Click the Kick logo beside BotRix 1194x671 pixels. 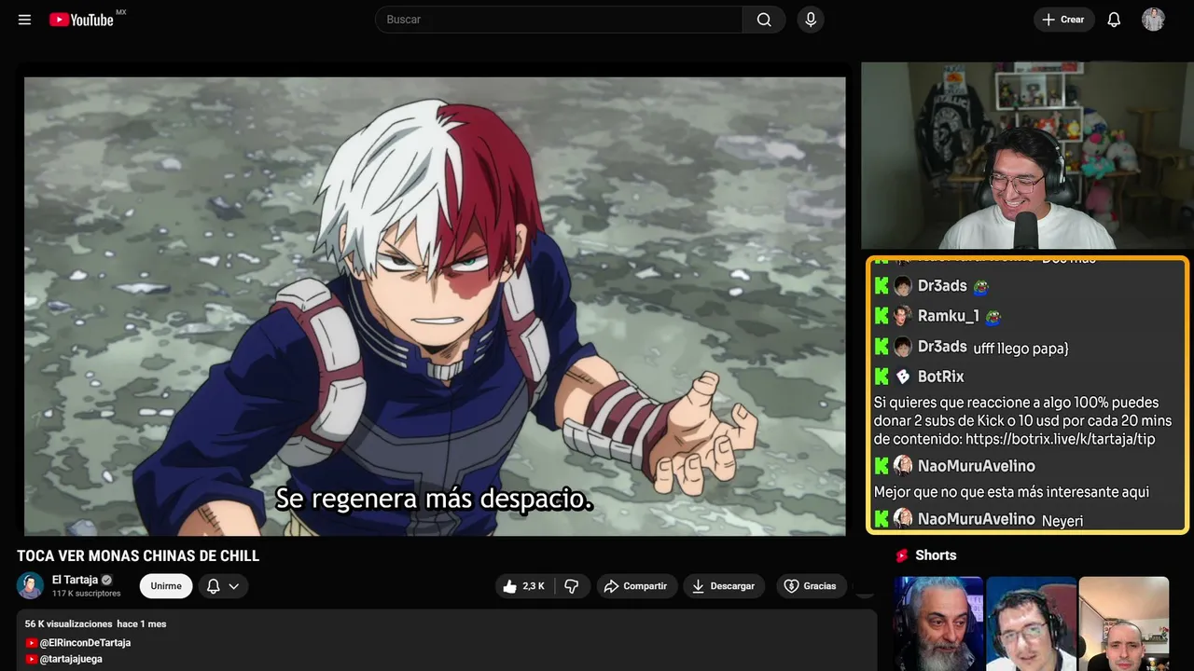pos(882,377)
